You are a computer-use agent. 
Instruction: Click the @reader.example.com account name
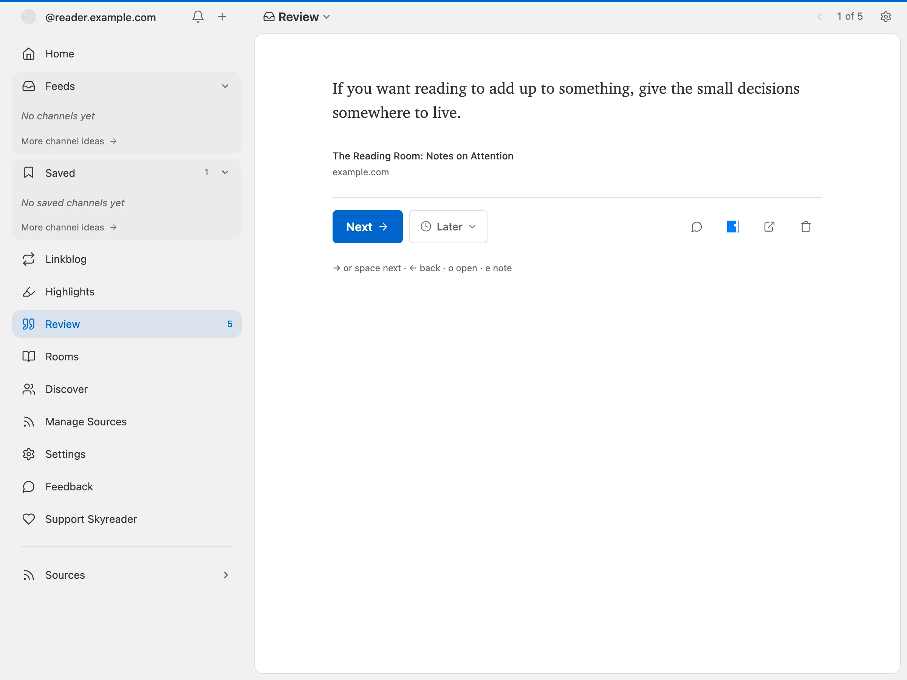(101, 17)
